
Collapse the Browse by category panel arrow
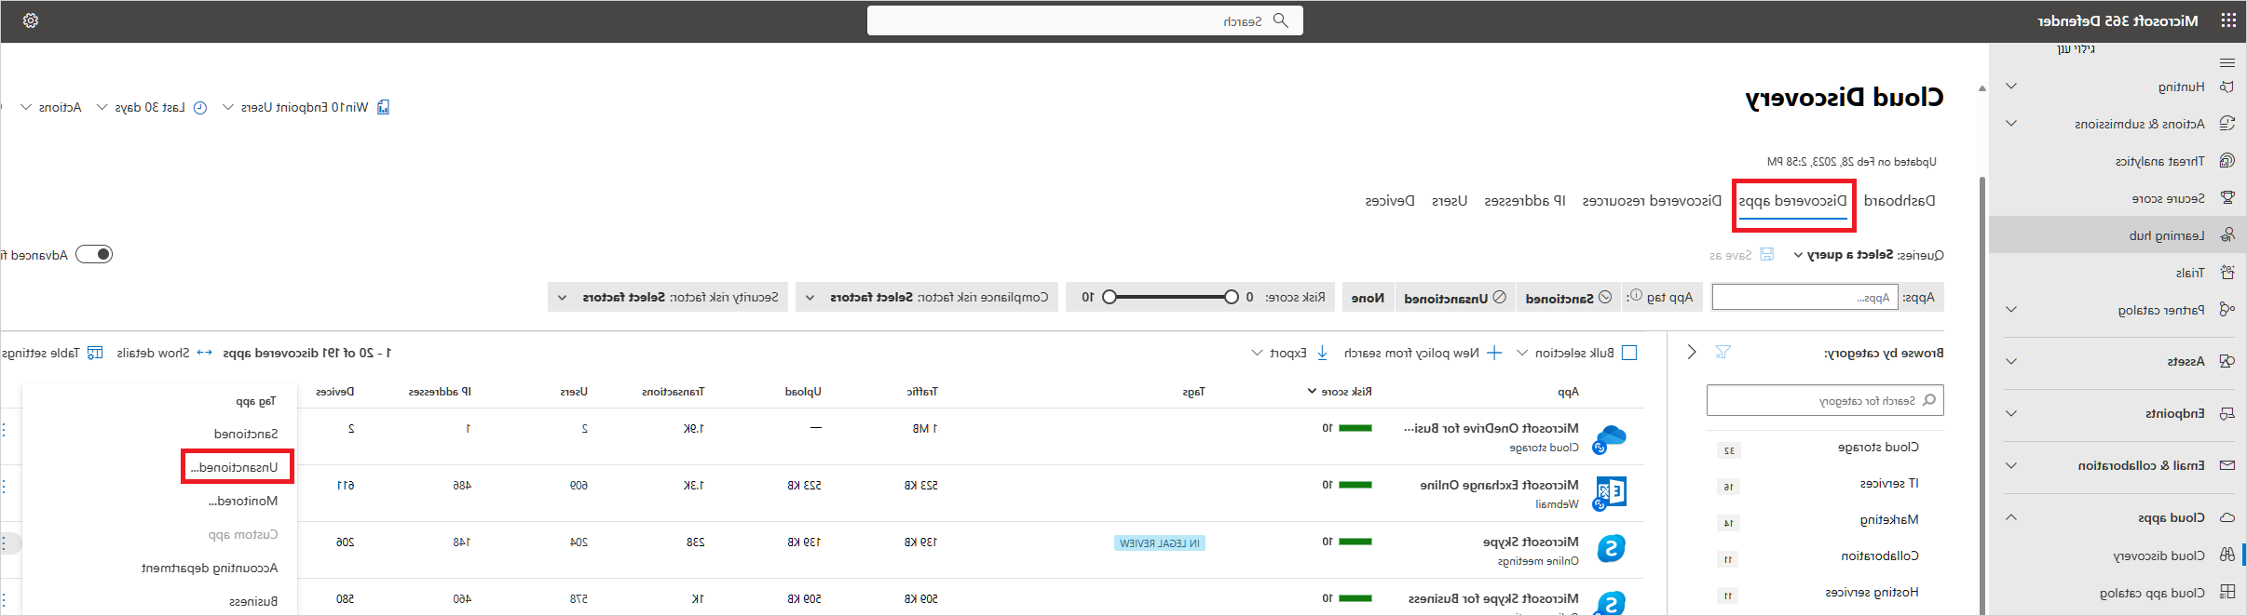coord(1692,352)
